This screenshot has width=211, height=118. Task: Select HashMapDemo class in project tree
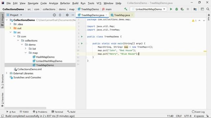pos(45,57)
